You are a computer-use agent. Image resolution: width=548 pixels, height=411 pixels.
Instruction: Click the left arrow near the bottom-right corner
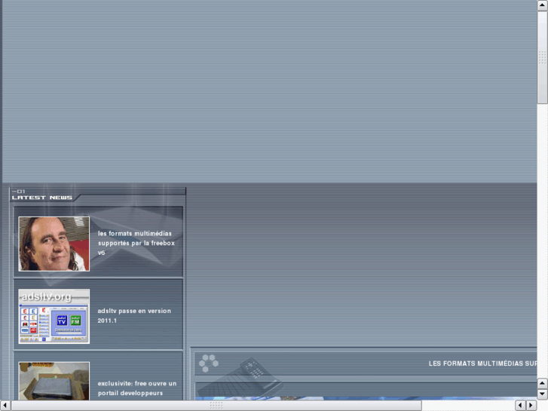(x=520, y=406)
